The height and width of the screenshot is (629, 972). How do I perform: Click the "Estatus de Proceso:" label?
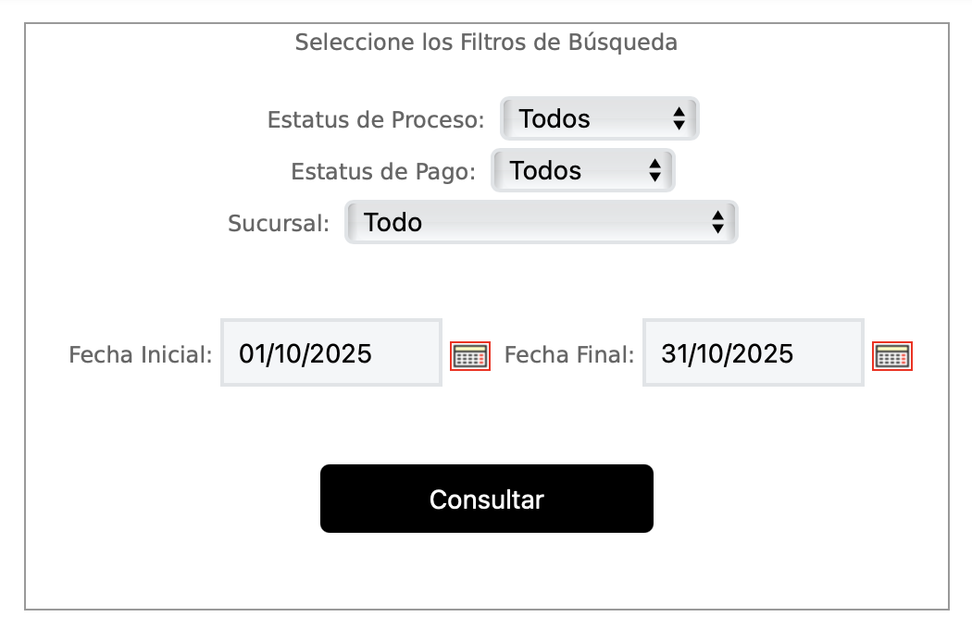pos(376,120)
